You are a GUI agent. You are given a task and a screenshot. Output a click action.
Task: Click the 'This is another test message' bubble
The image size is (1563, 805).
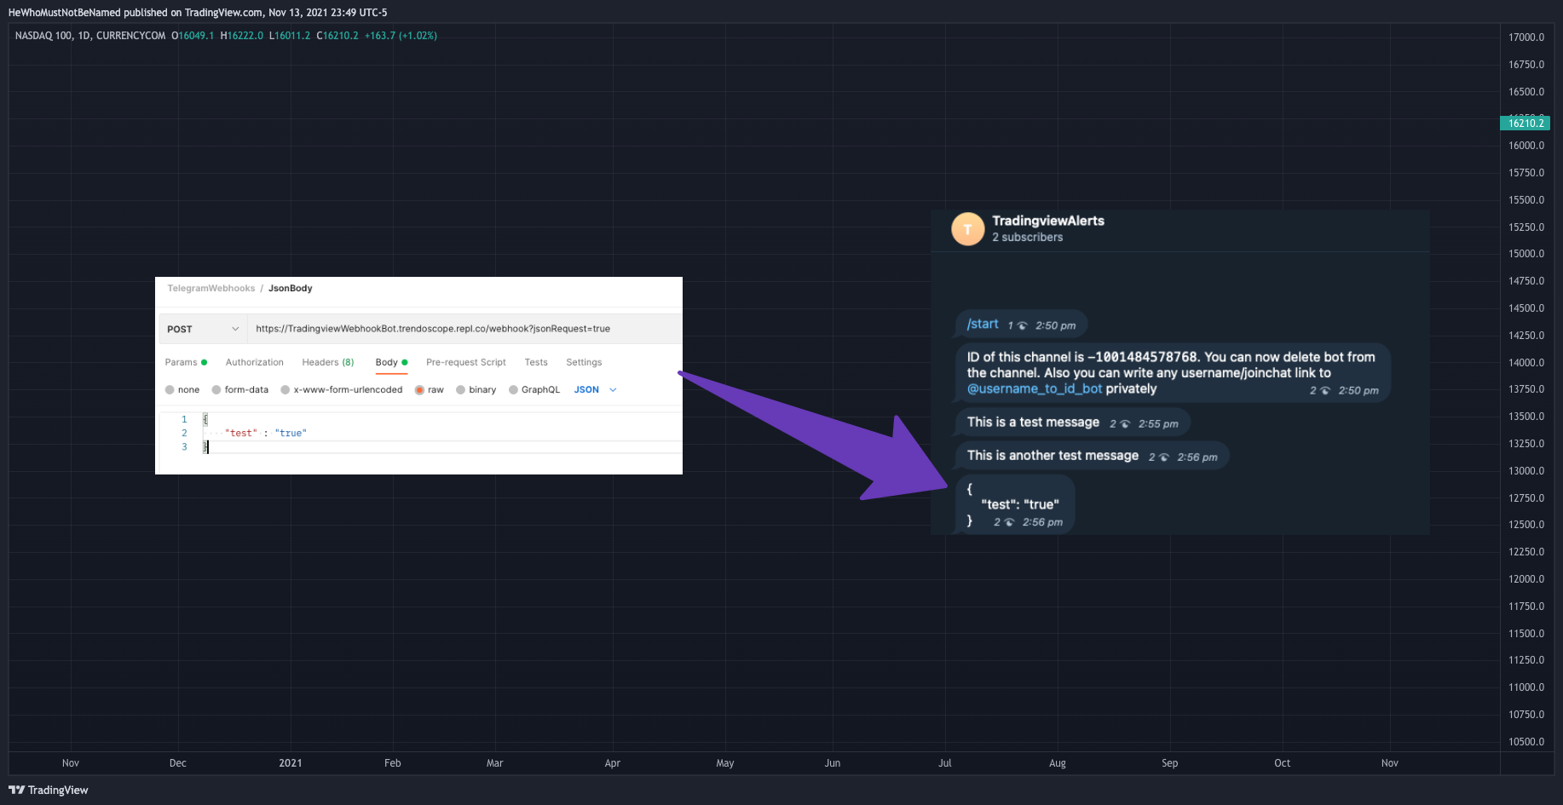coord(1093,457)
